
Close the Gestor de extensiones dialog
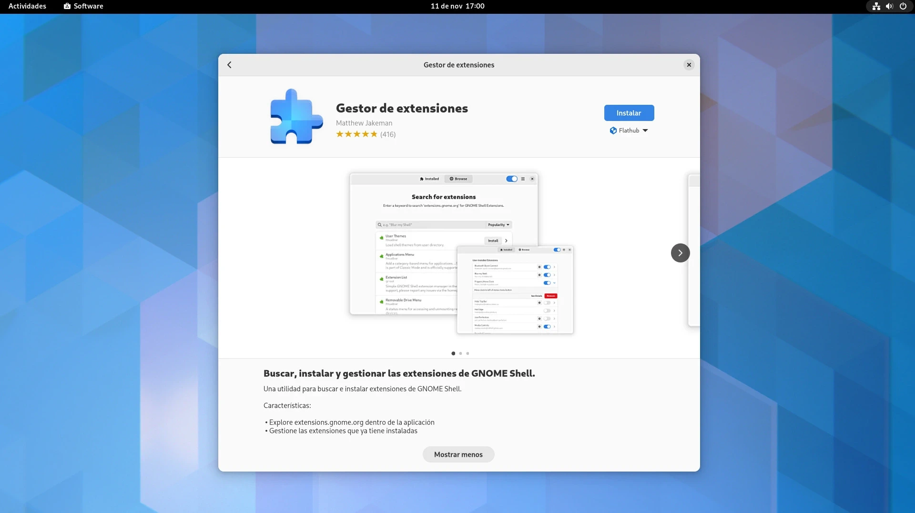(x=689, y=65)
